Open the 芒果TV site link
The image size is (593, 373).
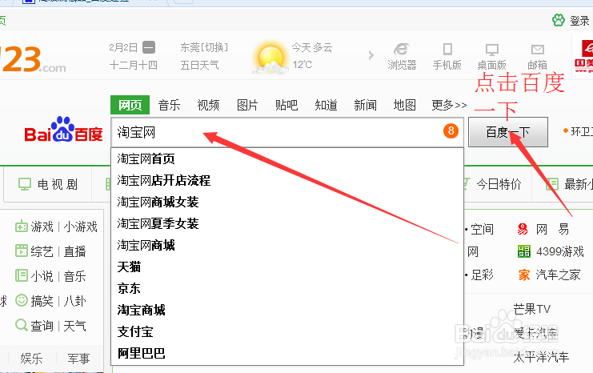(x=531, y=310)
